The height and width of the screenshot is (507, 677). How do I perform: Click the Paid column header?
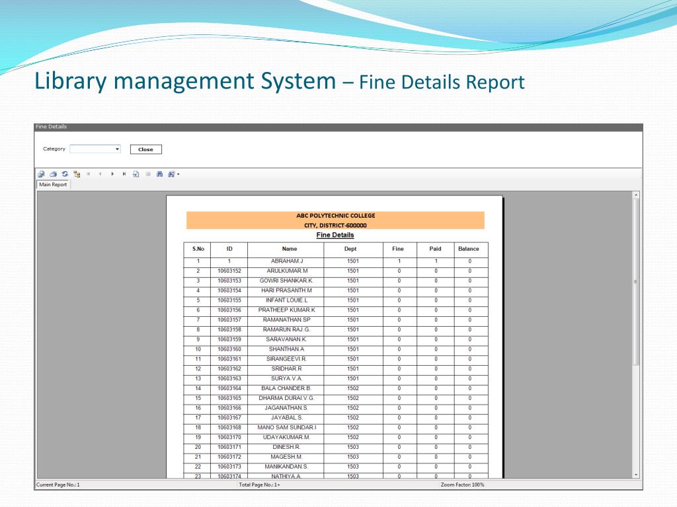(435, 249)
